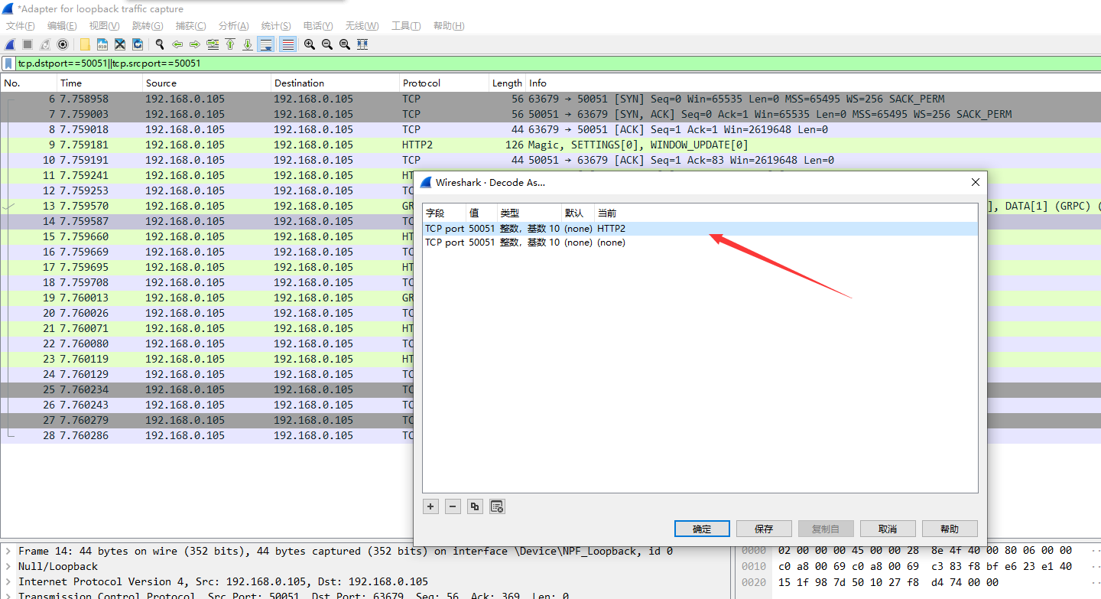The height and width of the screenshot is (599, 1101).
Task: Open the 分析(A) menu
Action: tap(233, 26)
